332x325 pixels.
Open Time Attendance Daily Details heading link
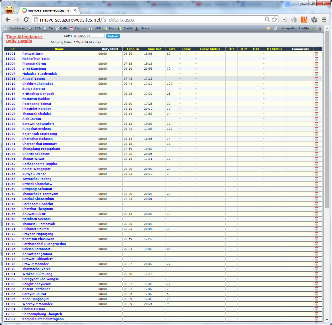click(24, 39)
